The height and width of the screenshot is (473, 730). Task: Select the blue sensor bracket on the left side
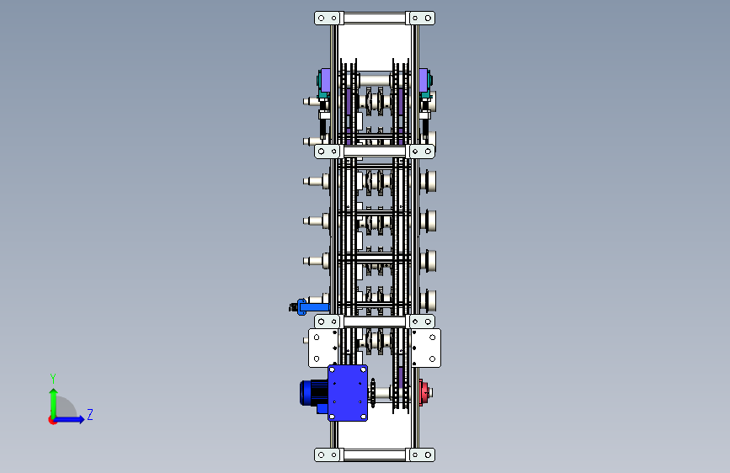click(312, 307)
